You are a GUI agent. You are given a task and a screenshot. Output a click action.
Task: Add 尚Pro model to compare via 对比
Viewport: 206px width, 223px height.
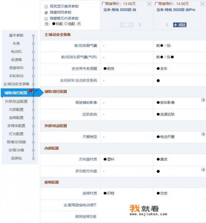180,25
